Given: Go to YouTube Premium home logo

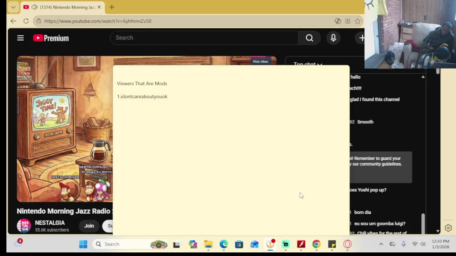Looking at the screenshot, I should click(x=51, y=38).
